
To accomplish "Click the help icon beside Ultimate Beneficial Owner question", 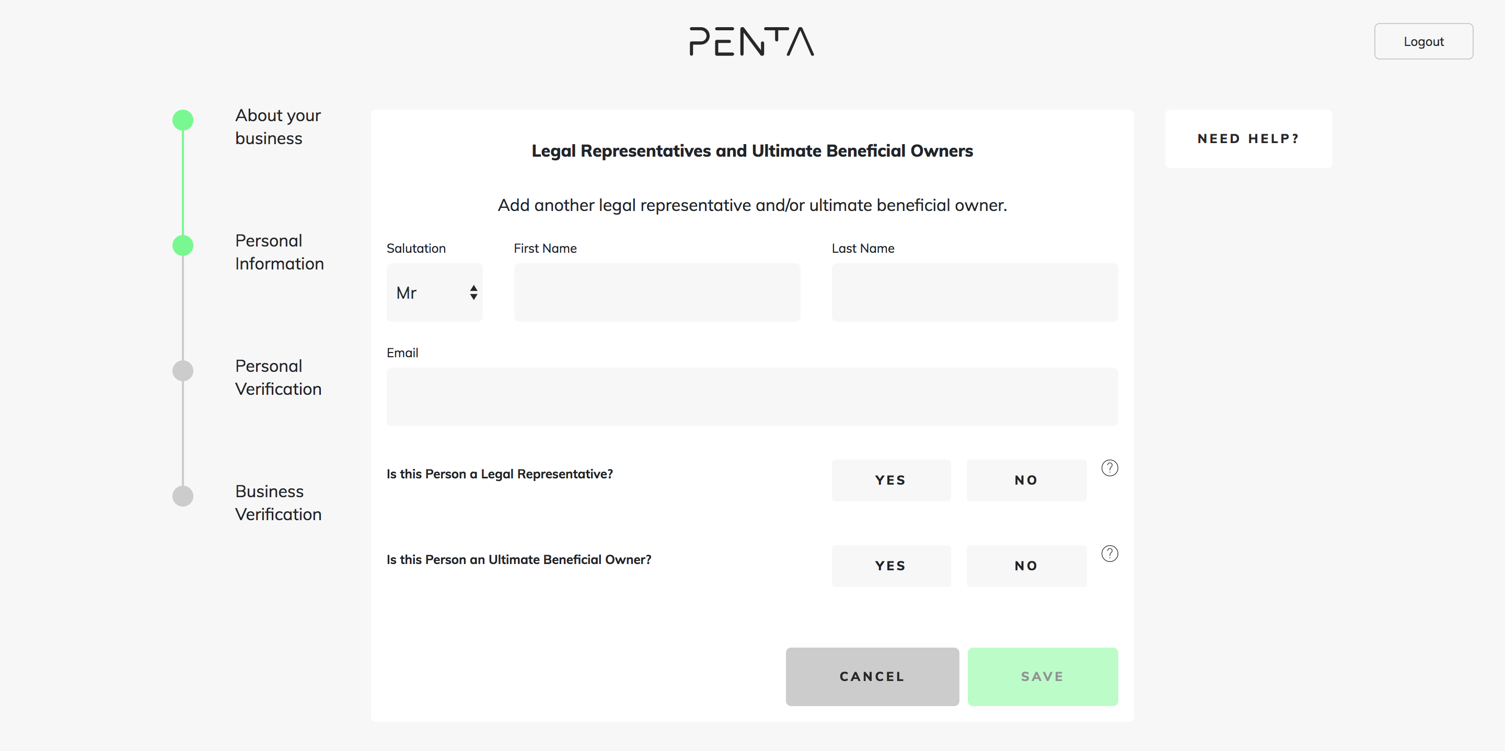I will [1109, 554].
